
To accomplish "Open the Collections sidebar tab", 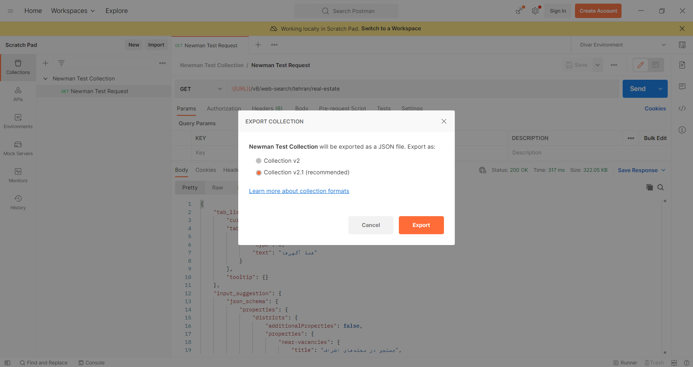I will pyautogui.click(x=18, y=67).
